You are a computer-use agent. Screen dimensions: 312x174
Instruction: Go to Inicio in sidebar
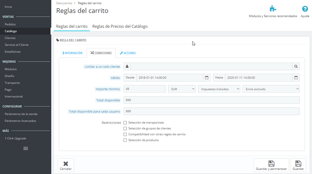click(8, 7)
